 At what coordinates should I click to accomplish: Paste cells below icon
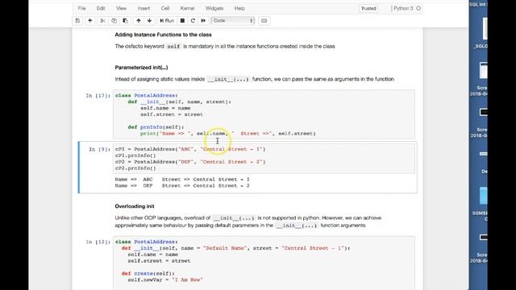coord(126,21)
